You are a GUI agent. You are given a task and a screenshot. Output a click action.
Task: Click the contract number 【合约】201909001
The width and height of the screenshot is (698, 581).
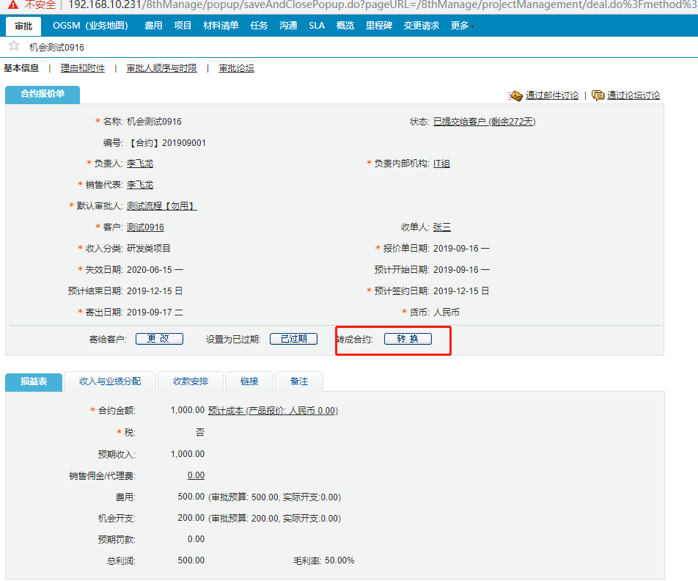(166, 142)
